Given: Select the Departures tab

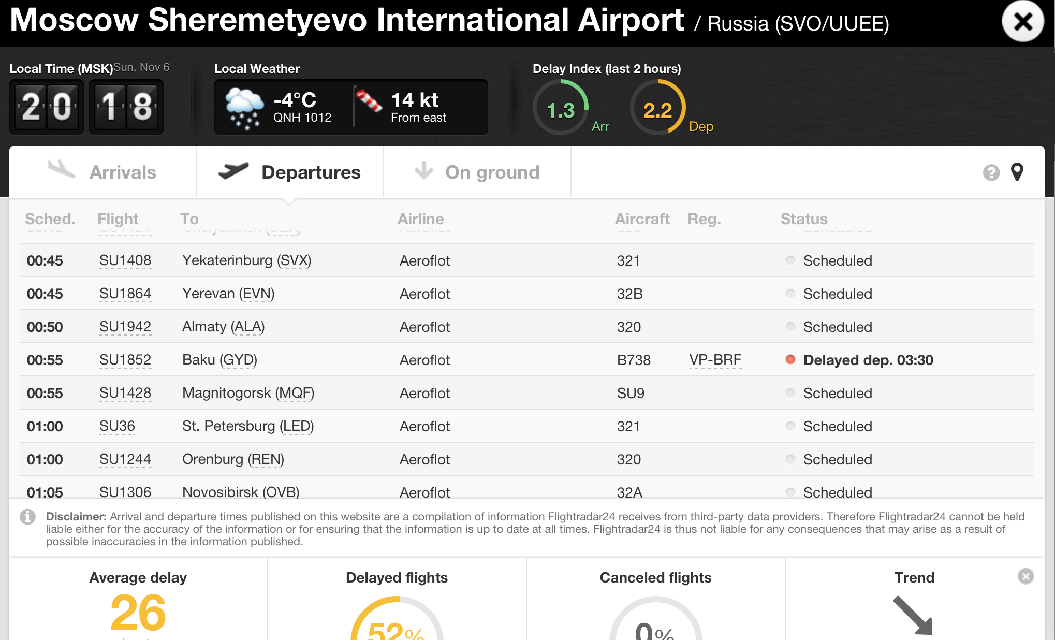Looking at the screenshot, I should tap(290, 172).
